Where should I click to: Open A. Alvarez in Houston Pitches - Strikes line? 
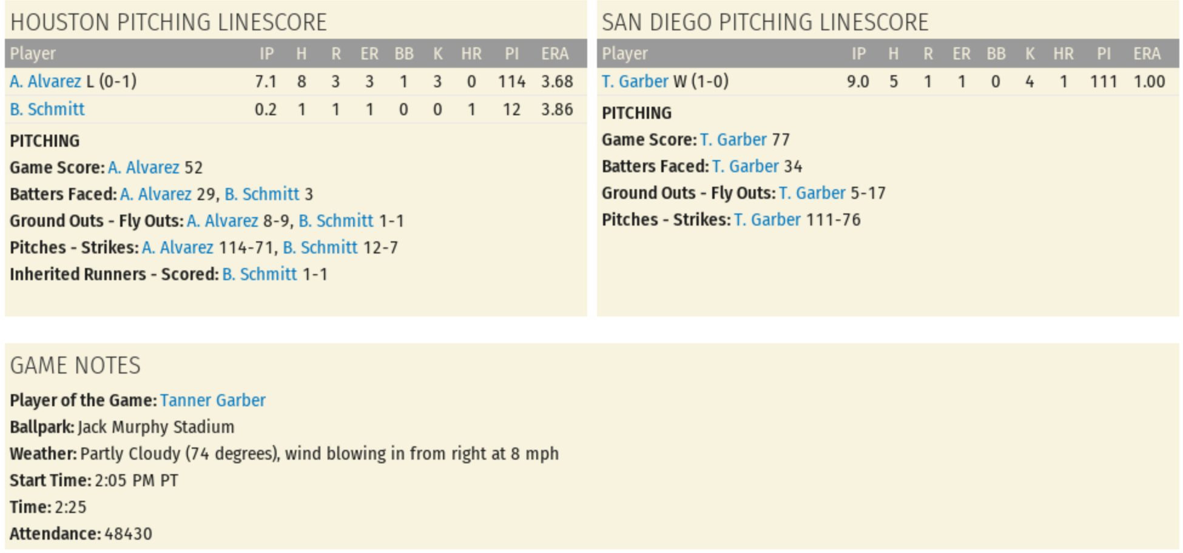(x=177, y=247)
